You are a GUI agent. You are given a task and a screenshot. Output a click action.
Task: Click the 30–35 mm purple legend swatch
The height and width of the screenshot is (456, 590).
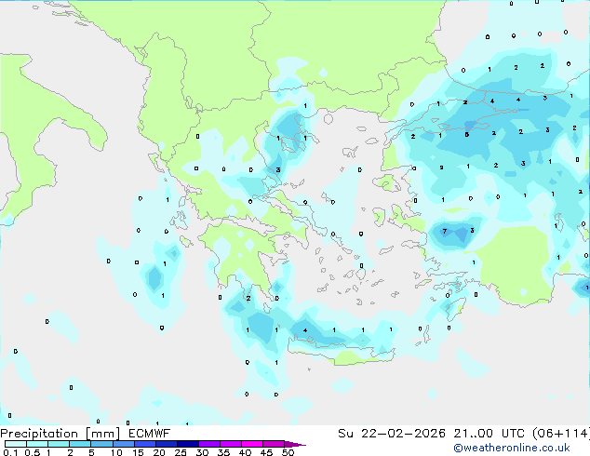coord(208,444)
